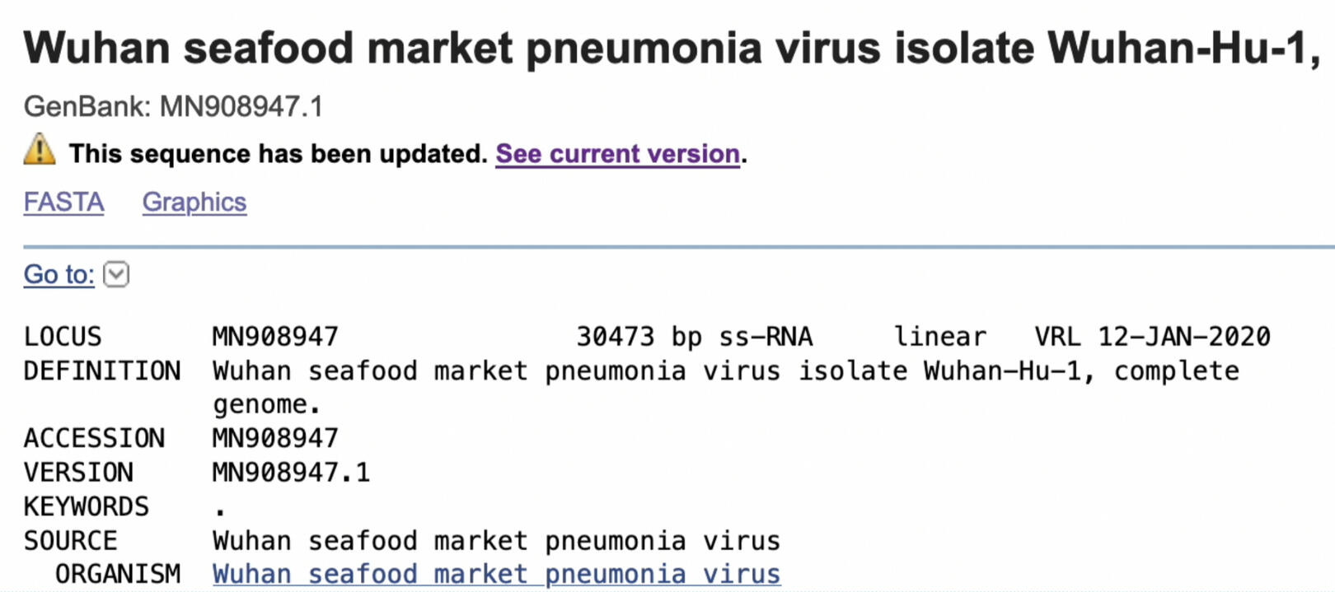The width and height of the screenshot is (1335, 592).
Task: Click the 12-JAN-2020 date text
Action: point(1183,337)
